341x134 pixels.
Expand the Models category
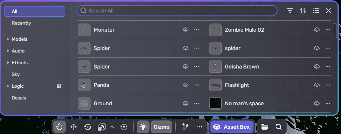[8, 39]
